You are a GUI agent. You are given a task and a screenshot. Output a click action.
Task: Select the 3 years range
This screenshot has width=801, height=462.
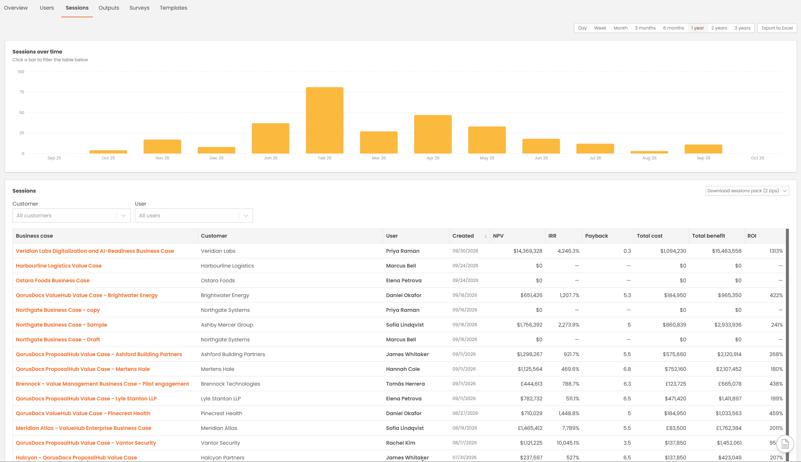[x=742, y=28]
